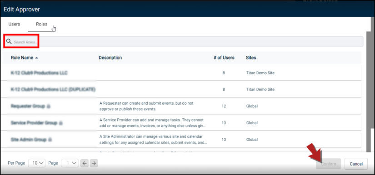
Task: Select the Site Admin Group role
Action: tap(181, 140)
